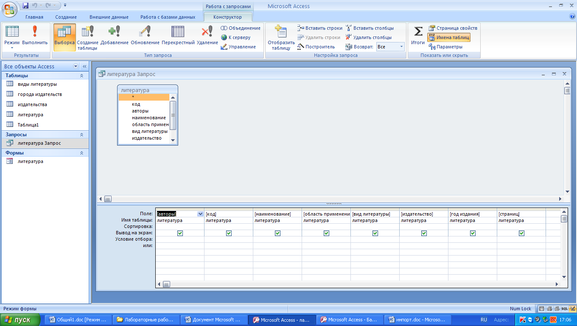Uncheck Вывод на экран for год издания
The height and width of the screenshot is (326, 577).
(473, 233)
